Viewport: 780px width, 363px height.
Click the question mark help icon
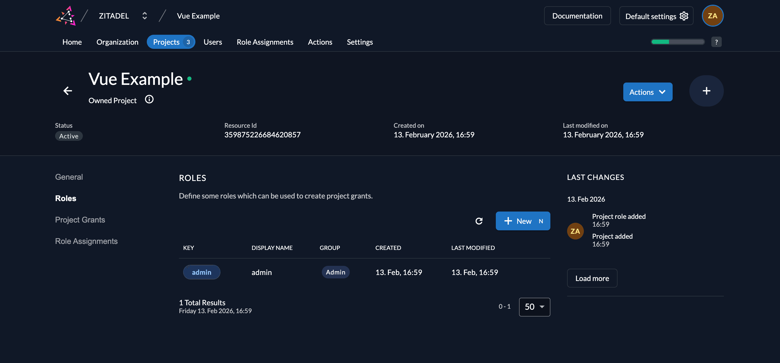(x=716, y=42)
